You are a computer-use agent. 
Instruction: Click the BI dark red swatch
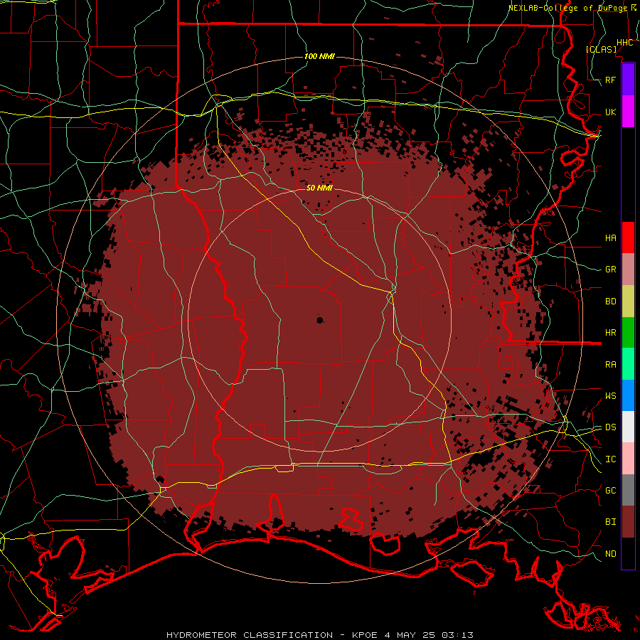[628, 522]
